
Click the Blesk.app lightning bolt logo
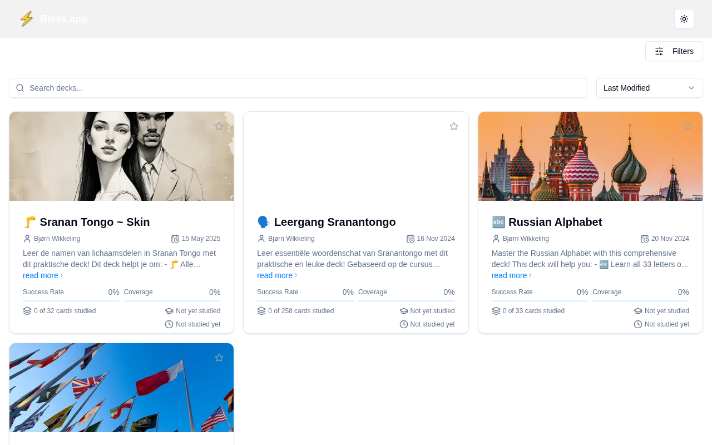coord(26,19)
